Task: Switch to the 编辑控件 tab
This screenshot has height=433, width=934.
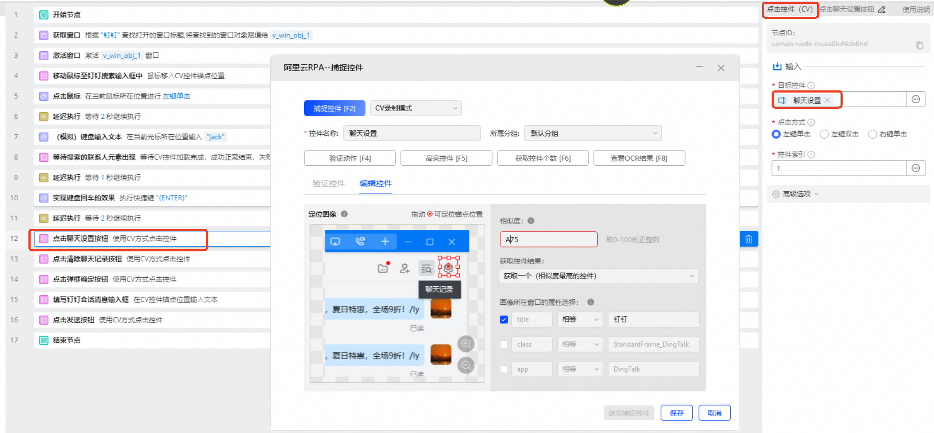Action: [376, 183]
